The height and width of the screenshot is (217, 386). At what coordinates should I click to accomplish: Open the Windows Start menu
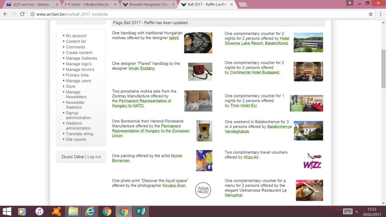pyautogui.click(x=7, y=211)
